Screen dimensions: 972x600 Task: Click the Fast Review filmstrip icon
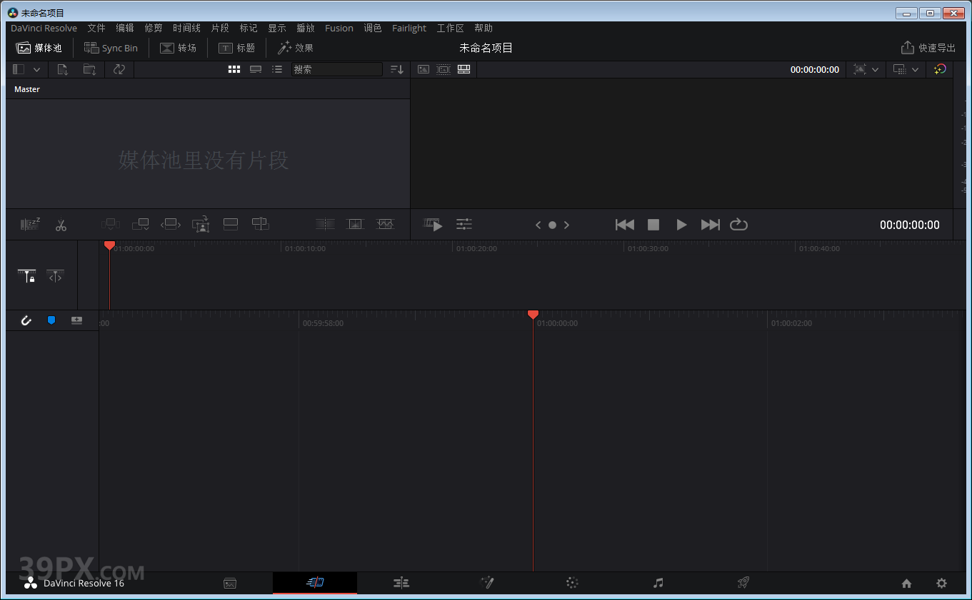pyautogui.click(x=433, y=225)
